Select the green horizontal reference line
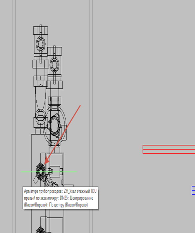This screenshot has height=233, width=195. (x=49, y=172)
